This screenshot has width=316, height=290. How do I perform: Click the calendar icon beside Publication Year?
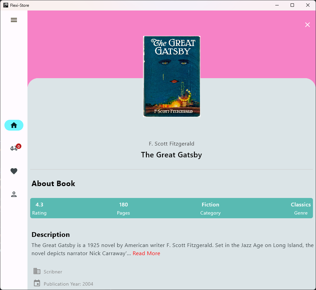click(37, 283)
